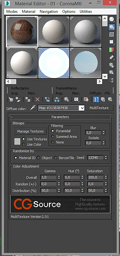Select the Summed Area filtering option
This screenshot has width=120, height=256.
tap(52, 137)
